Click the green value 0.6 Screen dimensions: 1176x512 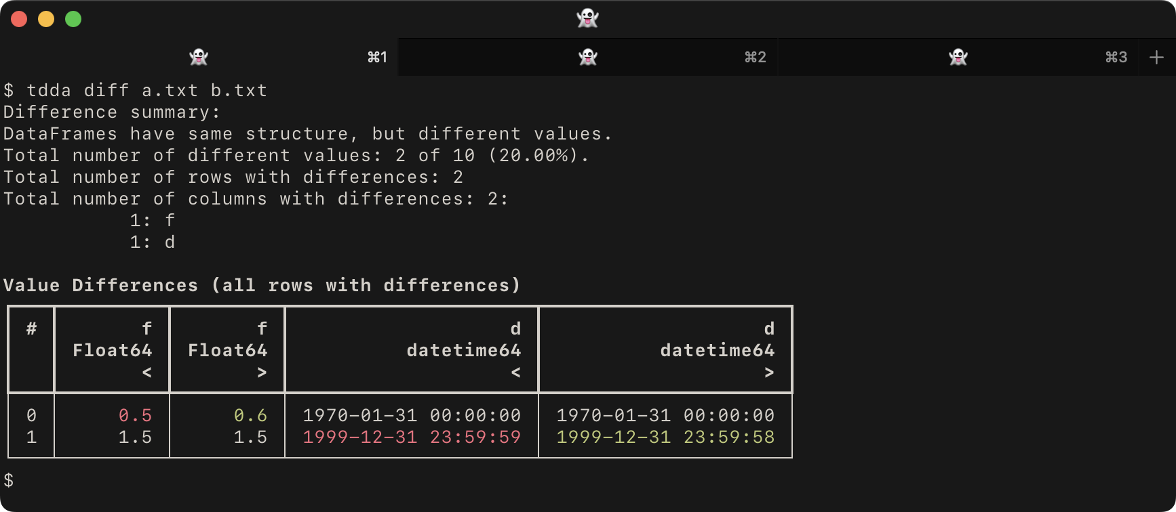[250, 415]
